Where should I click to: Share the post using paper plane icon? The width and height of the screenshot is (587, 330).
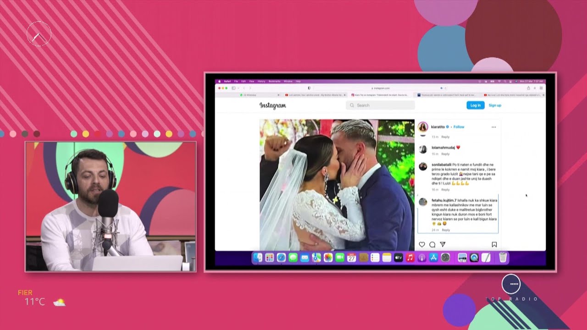coord(443,245)
